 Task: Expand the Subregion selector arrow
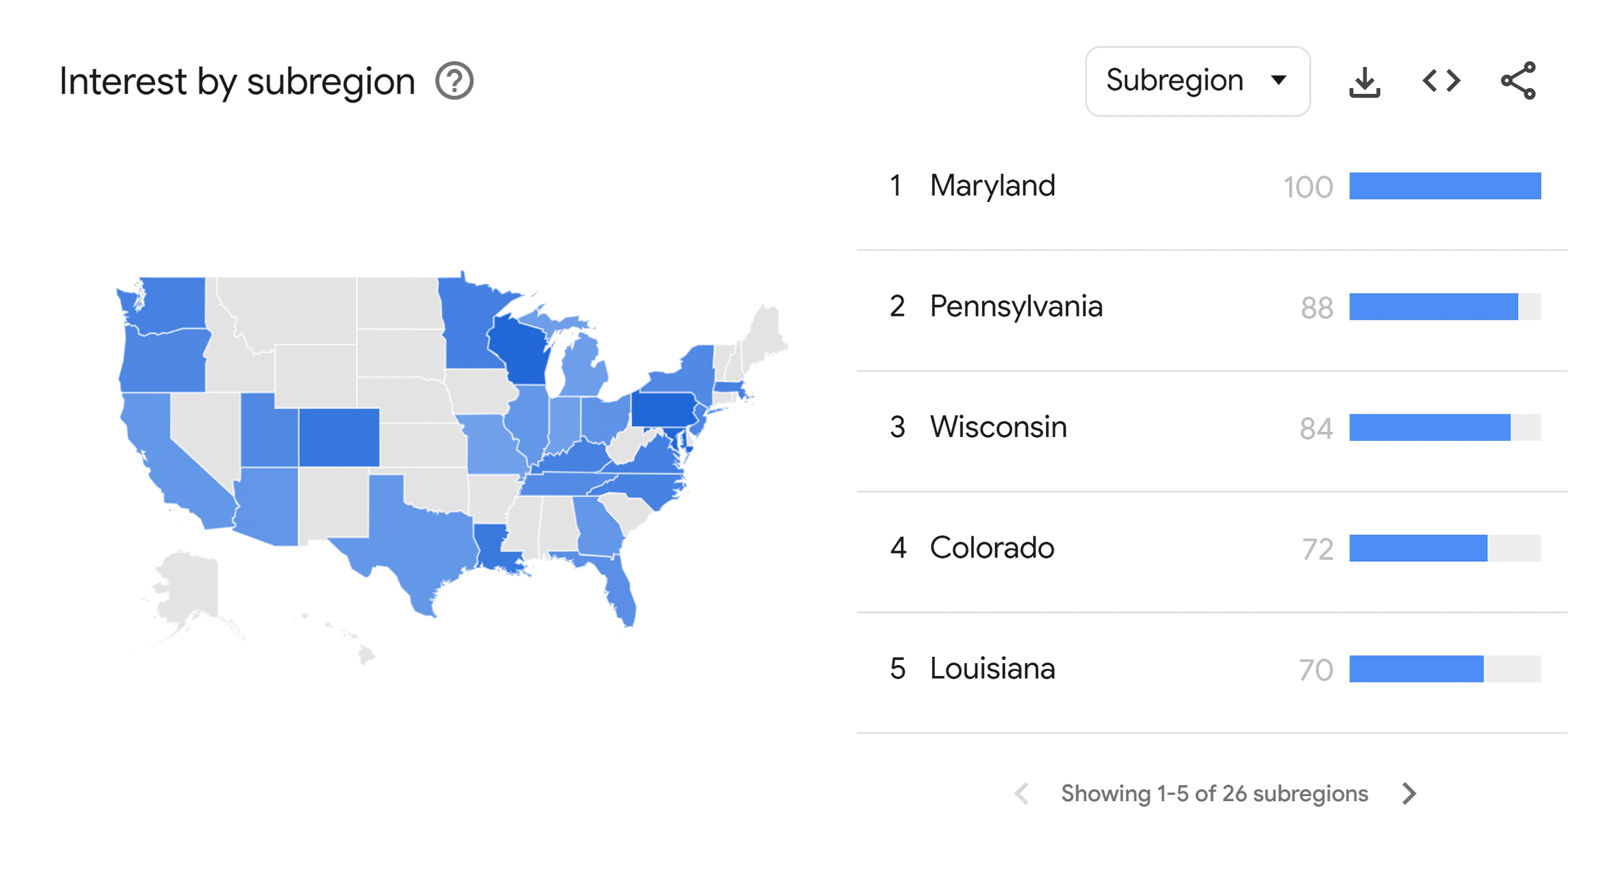coord(1278,81)
